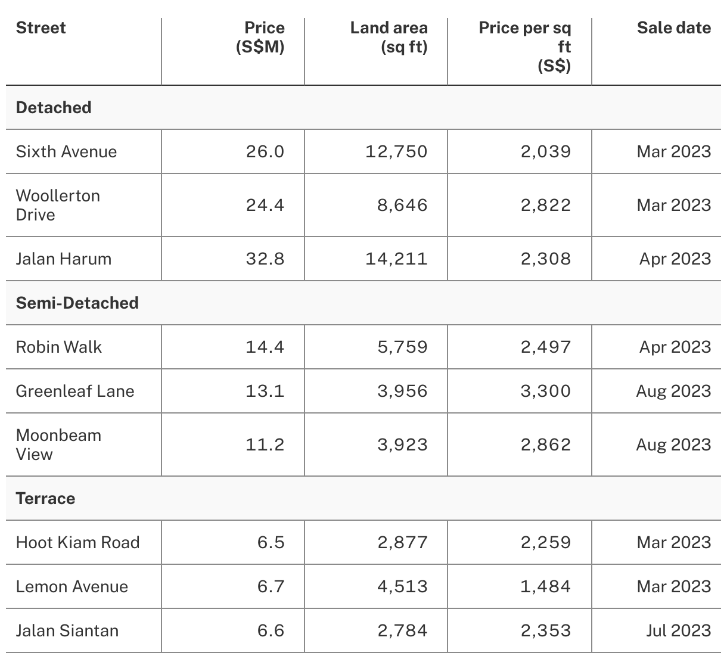Viewport: 727px width, 659px height.
Task: Click the Sixth Avenue street cell
Action: tap(66, 152)
